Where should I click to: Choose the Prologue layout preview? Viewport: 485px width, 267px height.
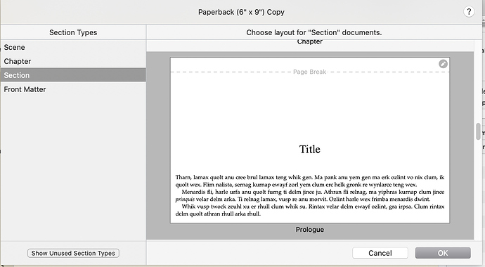pos(309,140)
